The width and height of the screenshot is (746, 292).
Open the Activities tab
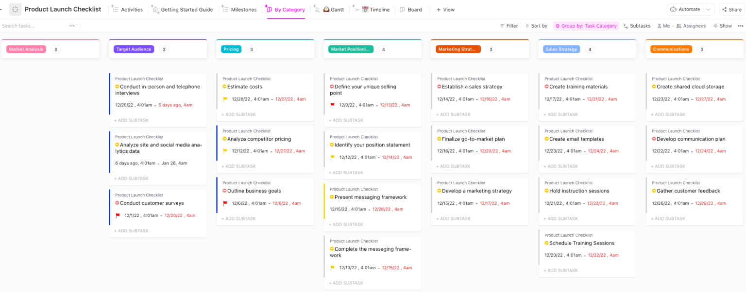point(127,9)
